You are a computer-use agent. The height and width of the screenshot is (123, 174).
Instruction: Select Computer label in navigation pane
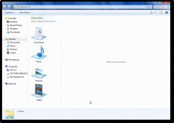point(13,67)
